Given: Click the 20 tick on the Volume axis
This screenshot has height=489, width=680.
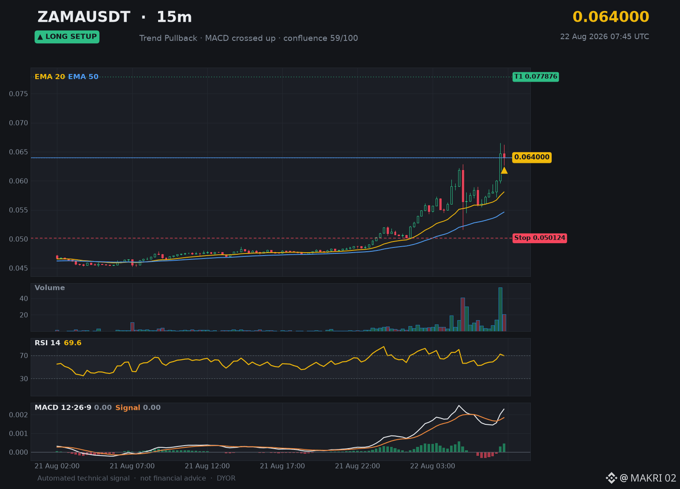Looking at the screenshot, I should [x=24, y=315].
